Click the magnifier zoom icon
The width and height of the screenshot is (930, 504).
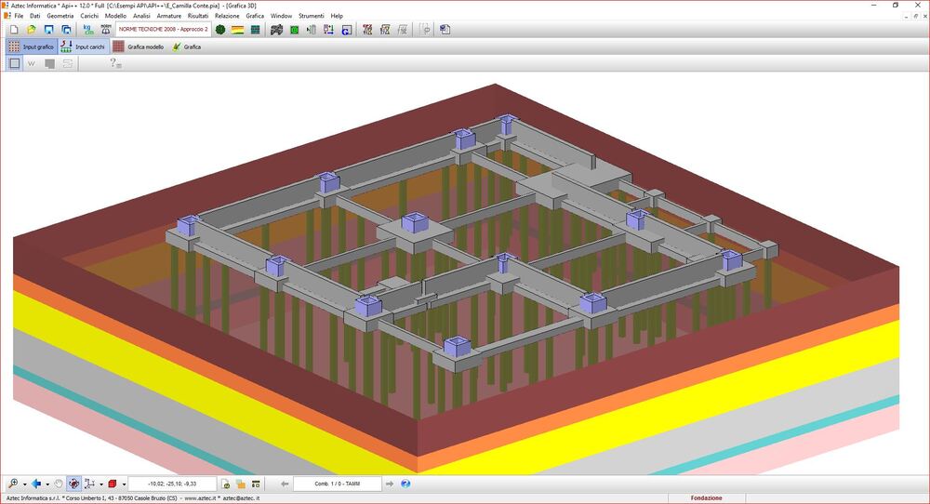[x=12, y=484]
